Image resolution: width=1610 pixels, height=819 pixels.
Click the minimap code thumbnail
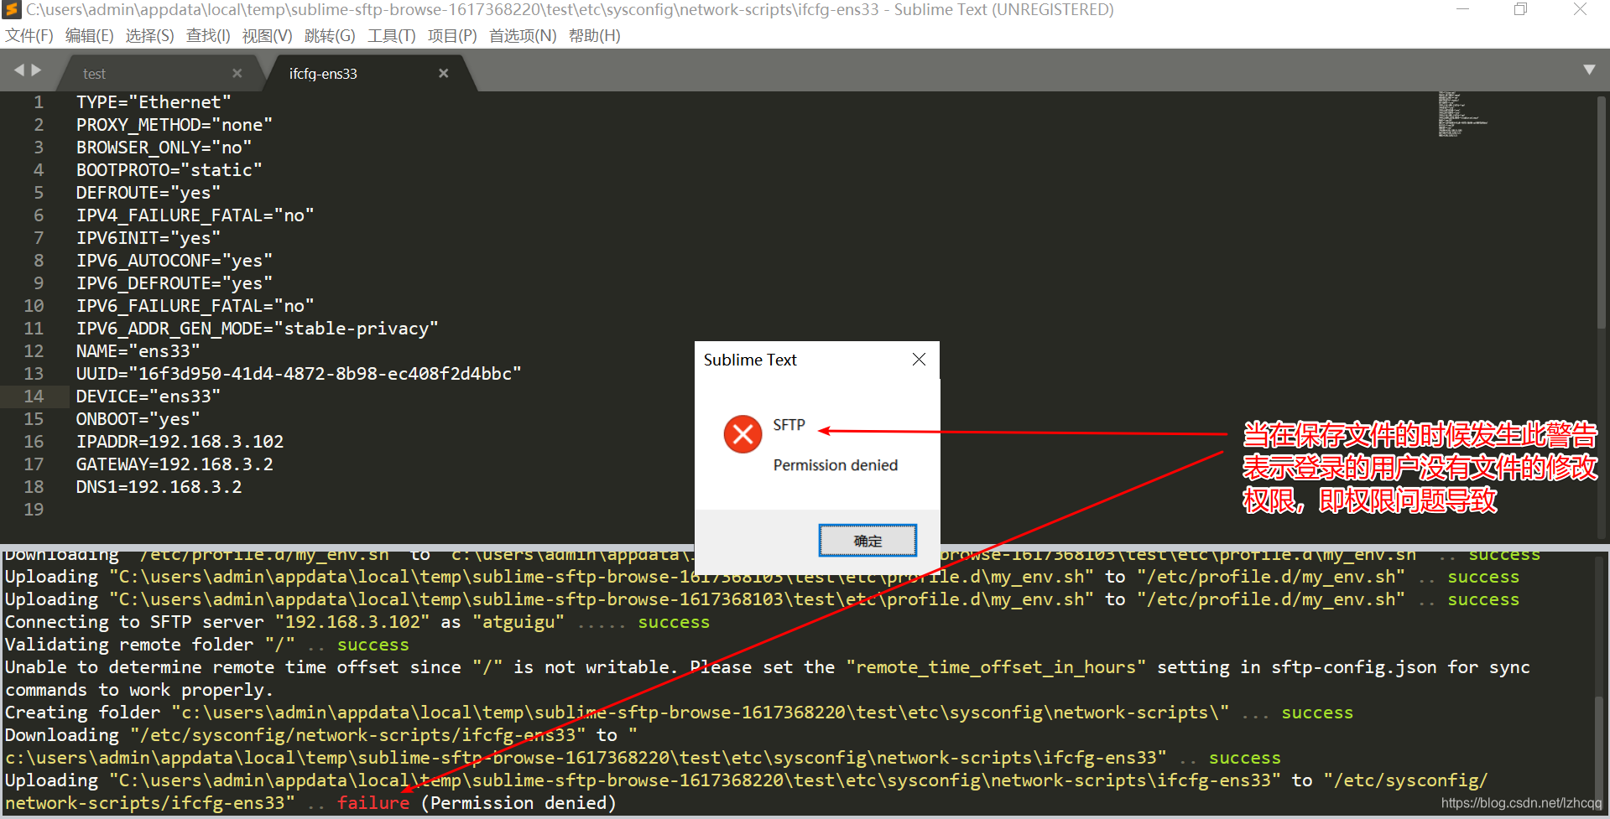[x=1462, y=115]
